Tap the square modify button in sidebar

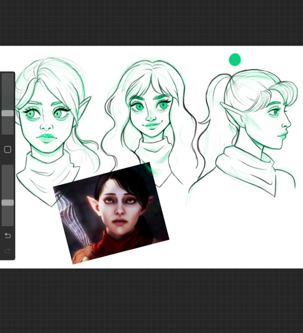(x=8, y=149)
